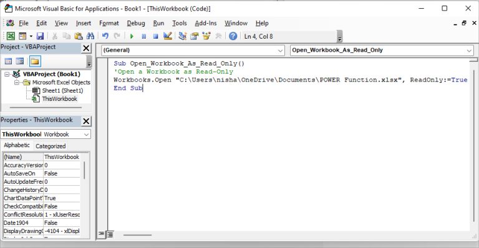Viewport: 479px width, 248px height.
Task: Click the Cut scissors icon
Action: tap(55, 36)
